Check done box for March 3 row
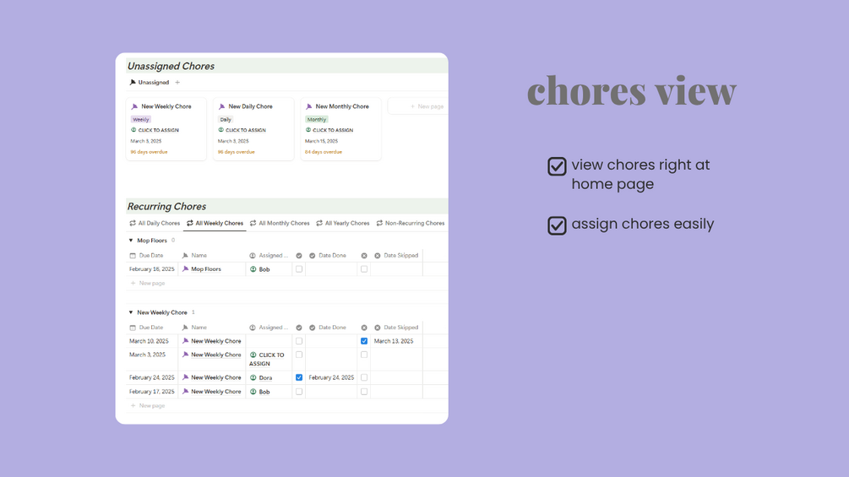This screenshot has height=477, width=849. 299,355
